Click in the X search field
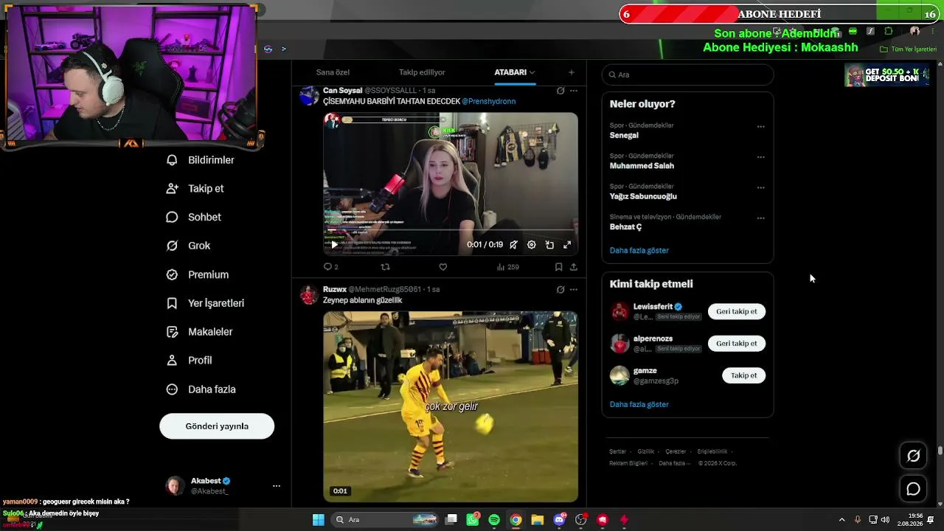This screenshot has height=531, width=944. pyautogui.click(x=688, y=74)
